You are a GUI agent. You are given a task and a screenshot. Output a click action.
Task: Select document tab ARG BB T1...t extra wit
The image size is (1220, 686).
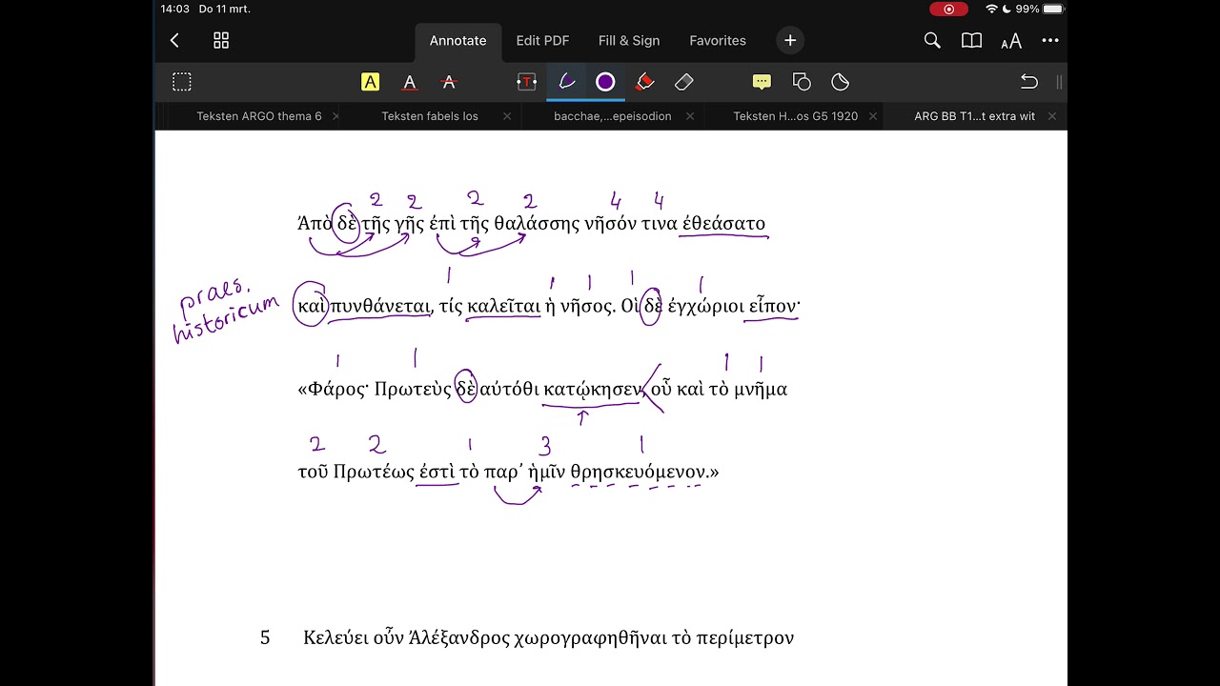(x=974, y=116)
